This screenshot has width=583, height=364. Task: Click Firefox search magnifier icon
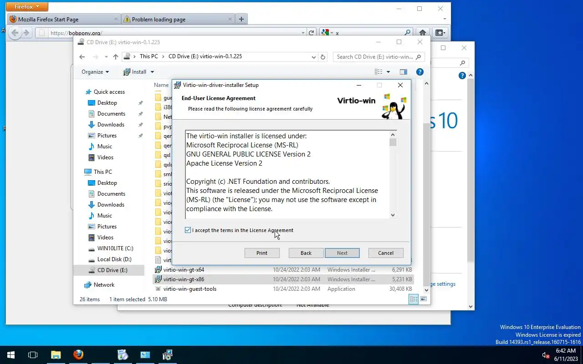[x=408, y=33]
